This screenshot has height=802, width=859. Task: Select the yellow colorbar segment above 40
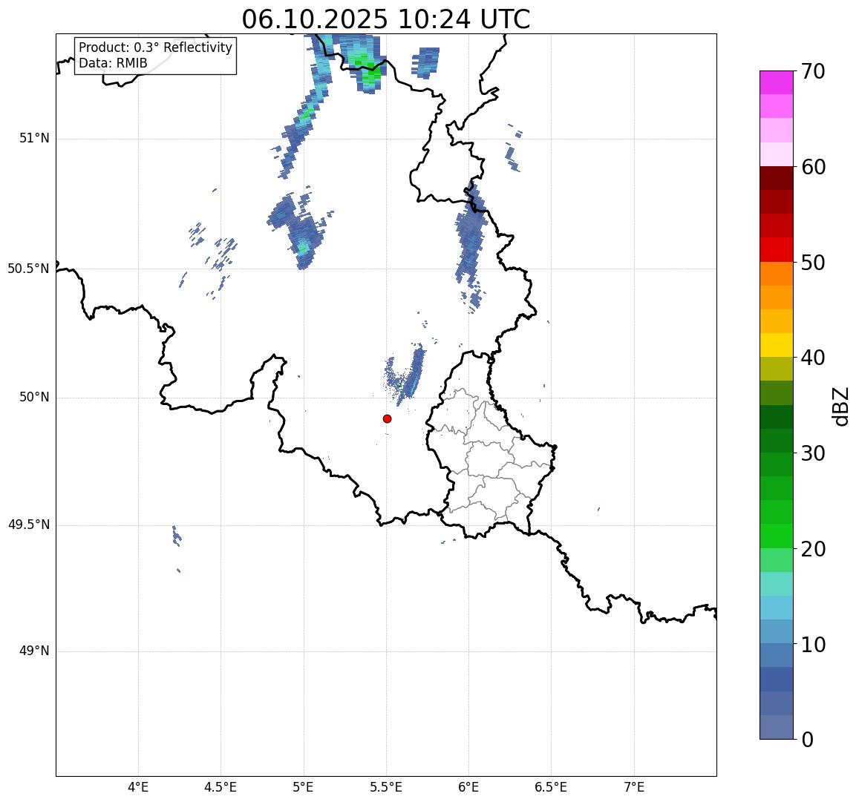point(777,345)
